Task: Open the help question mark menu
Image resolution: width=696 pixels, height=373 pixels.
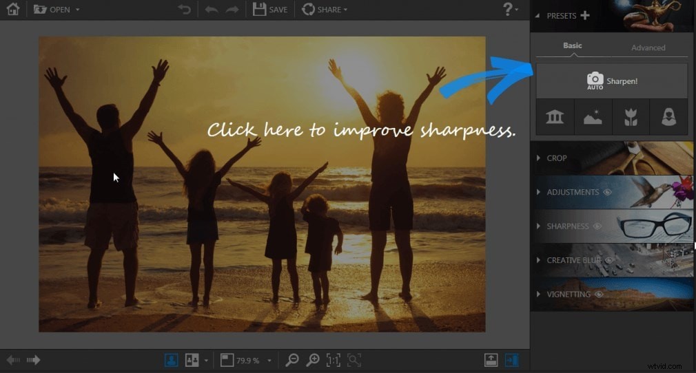Action: click(x=510, y=9)
